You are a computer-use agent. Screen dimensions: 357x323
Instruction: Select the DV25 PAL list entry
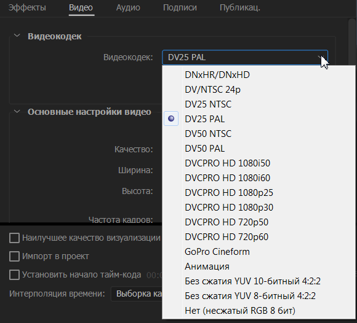259,119
